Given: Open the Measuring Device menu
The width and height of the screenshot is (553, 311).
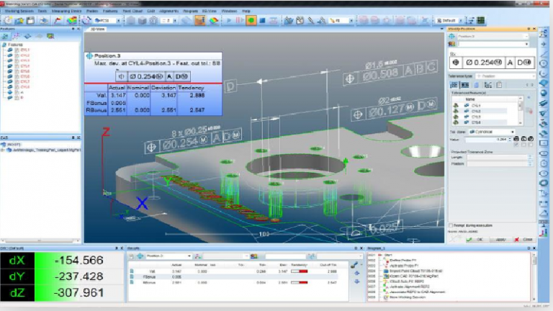Looking at the screenshot, I should [66, 11].
